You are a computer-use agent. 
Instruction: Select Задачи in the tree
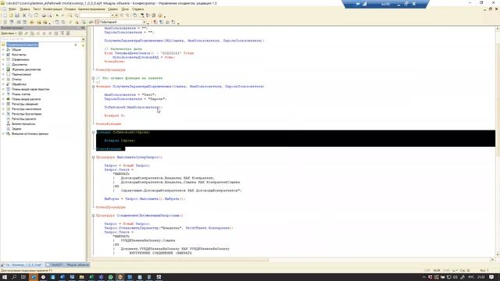(16, 129)
